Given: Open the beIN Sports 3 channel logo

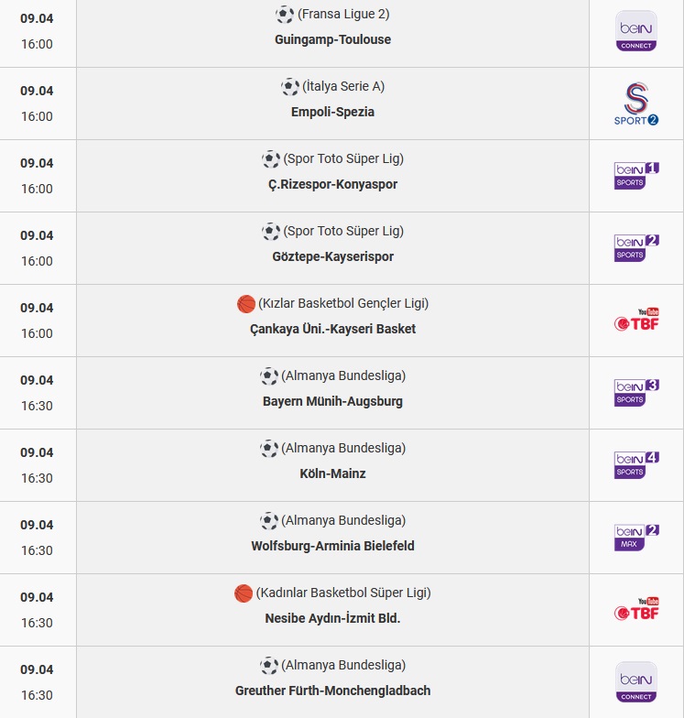Looking at the screenshot, I should pos(635,392).
